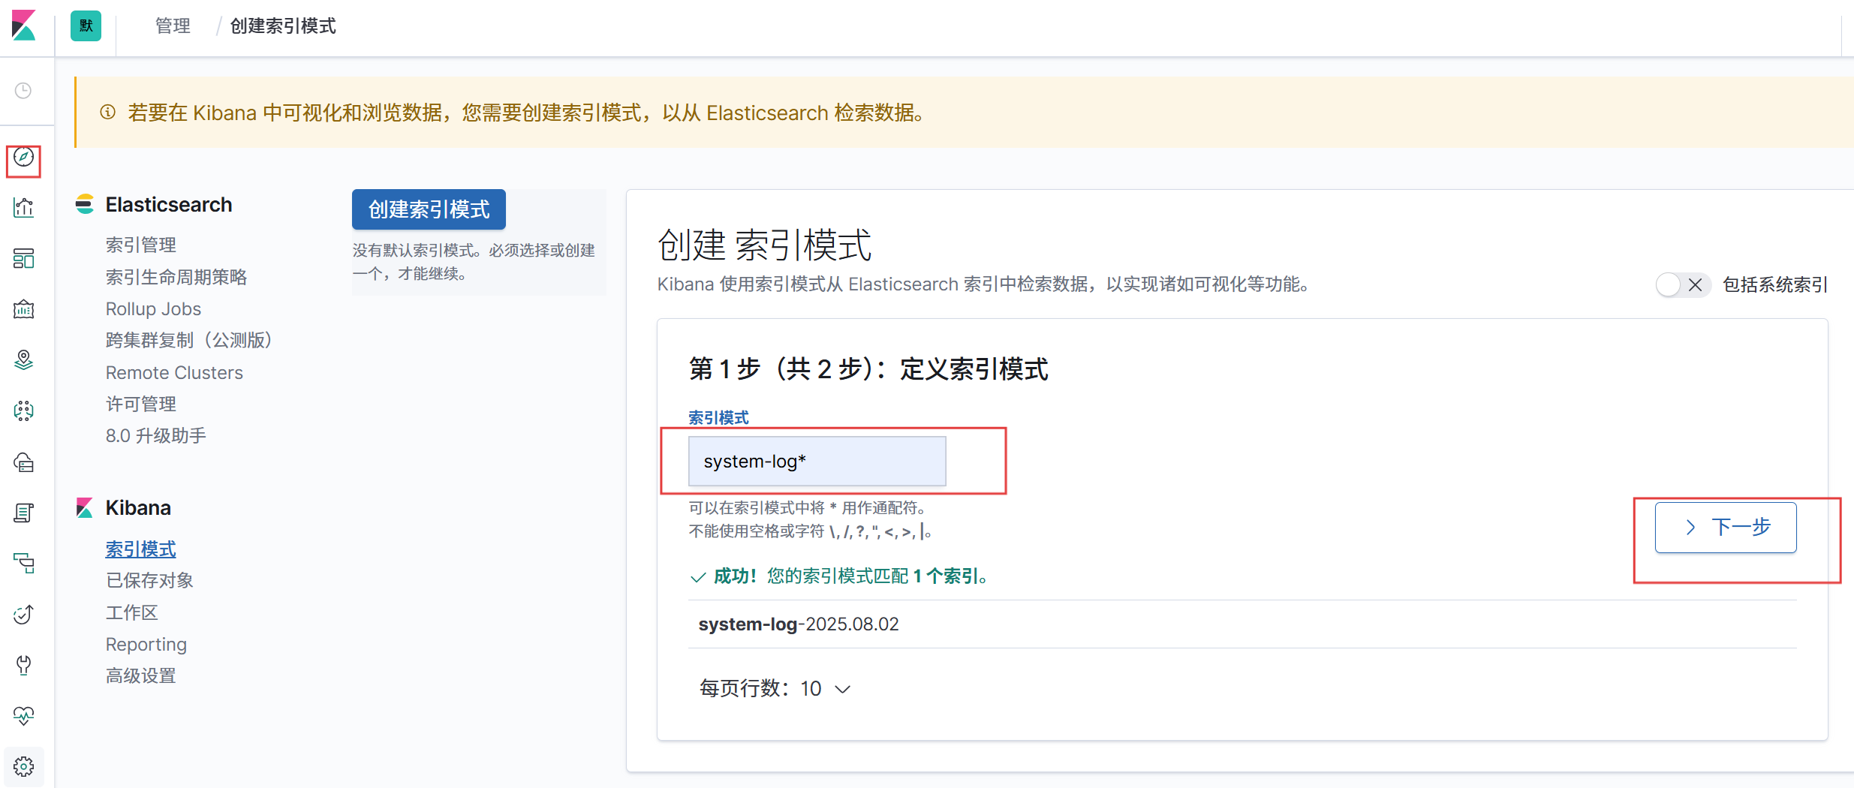Open Rollup Jobs menu item
This screenshot has height=788, width=1854.
click(x=153, y=309)
